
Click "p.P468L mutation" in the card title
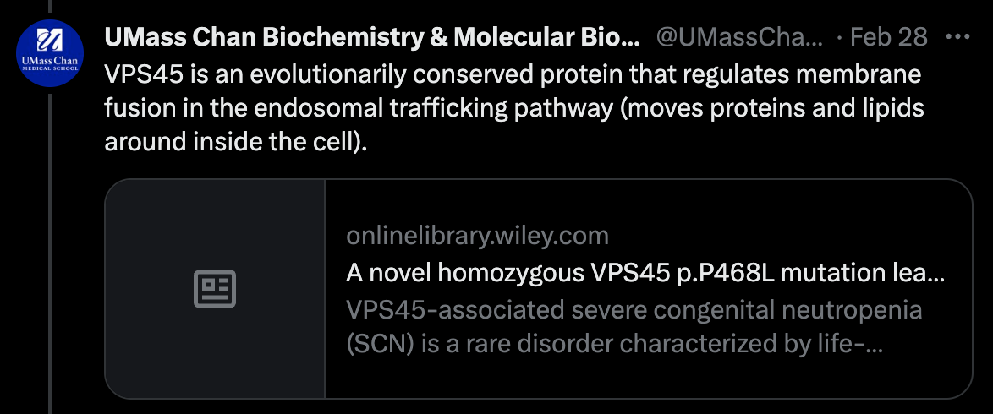tap(780, 274)
